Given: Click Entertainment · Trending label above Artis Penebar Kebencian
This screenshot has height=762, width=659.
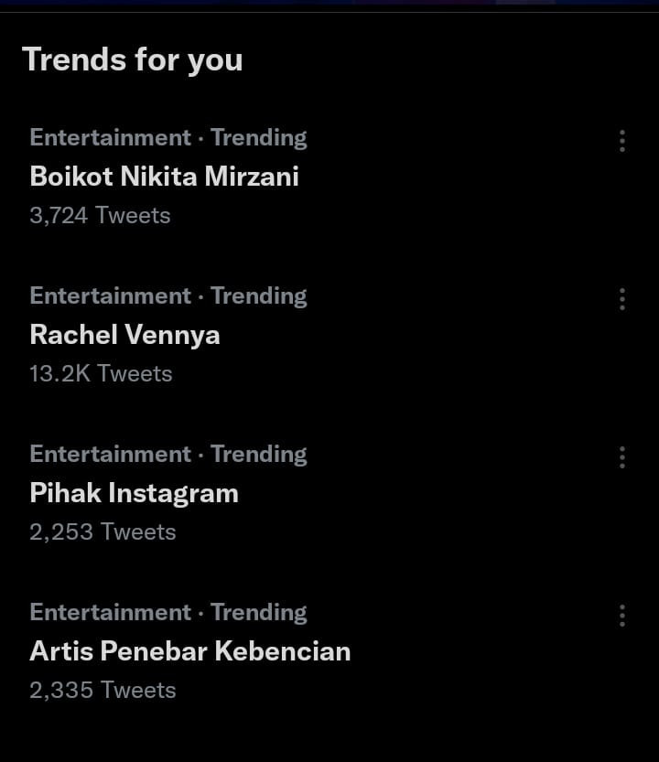Looking at the screenshot, I should pos(168,613).
